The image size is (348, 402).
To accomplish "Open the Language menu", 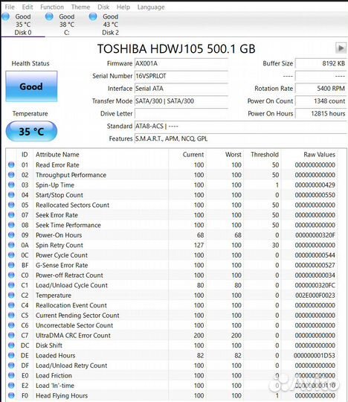I will (x=151, y=7).
